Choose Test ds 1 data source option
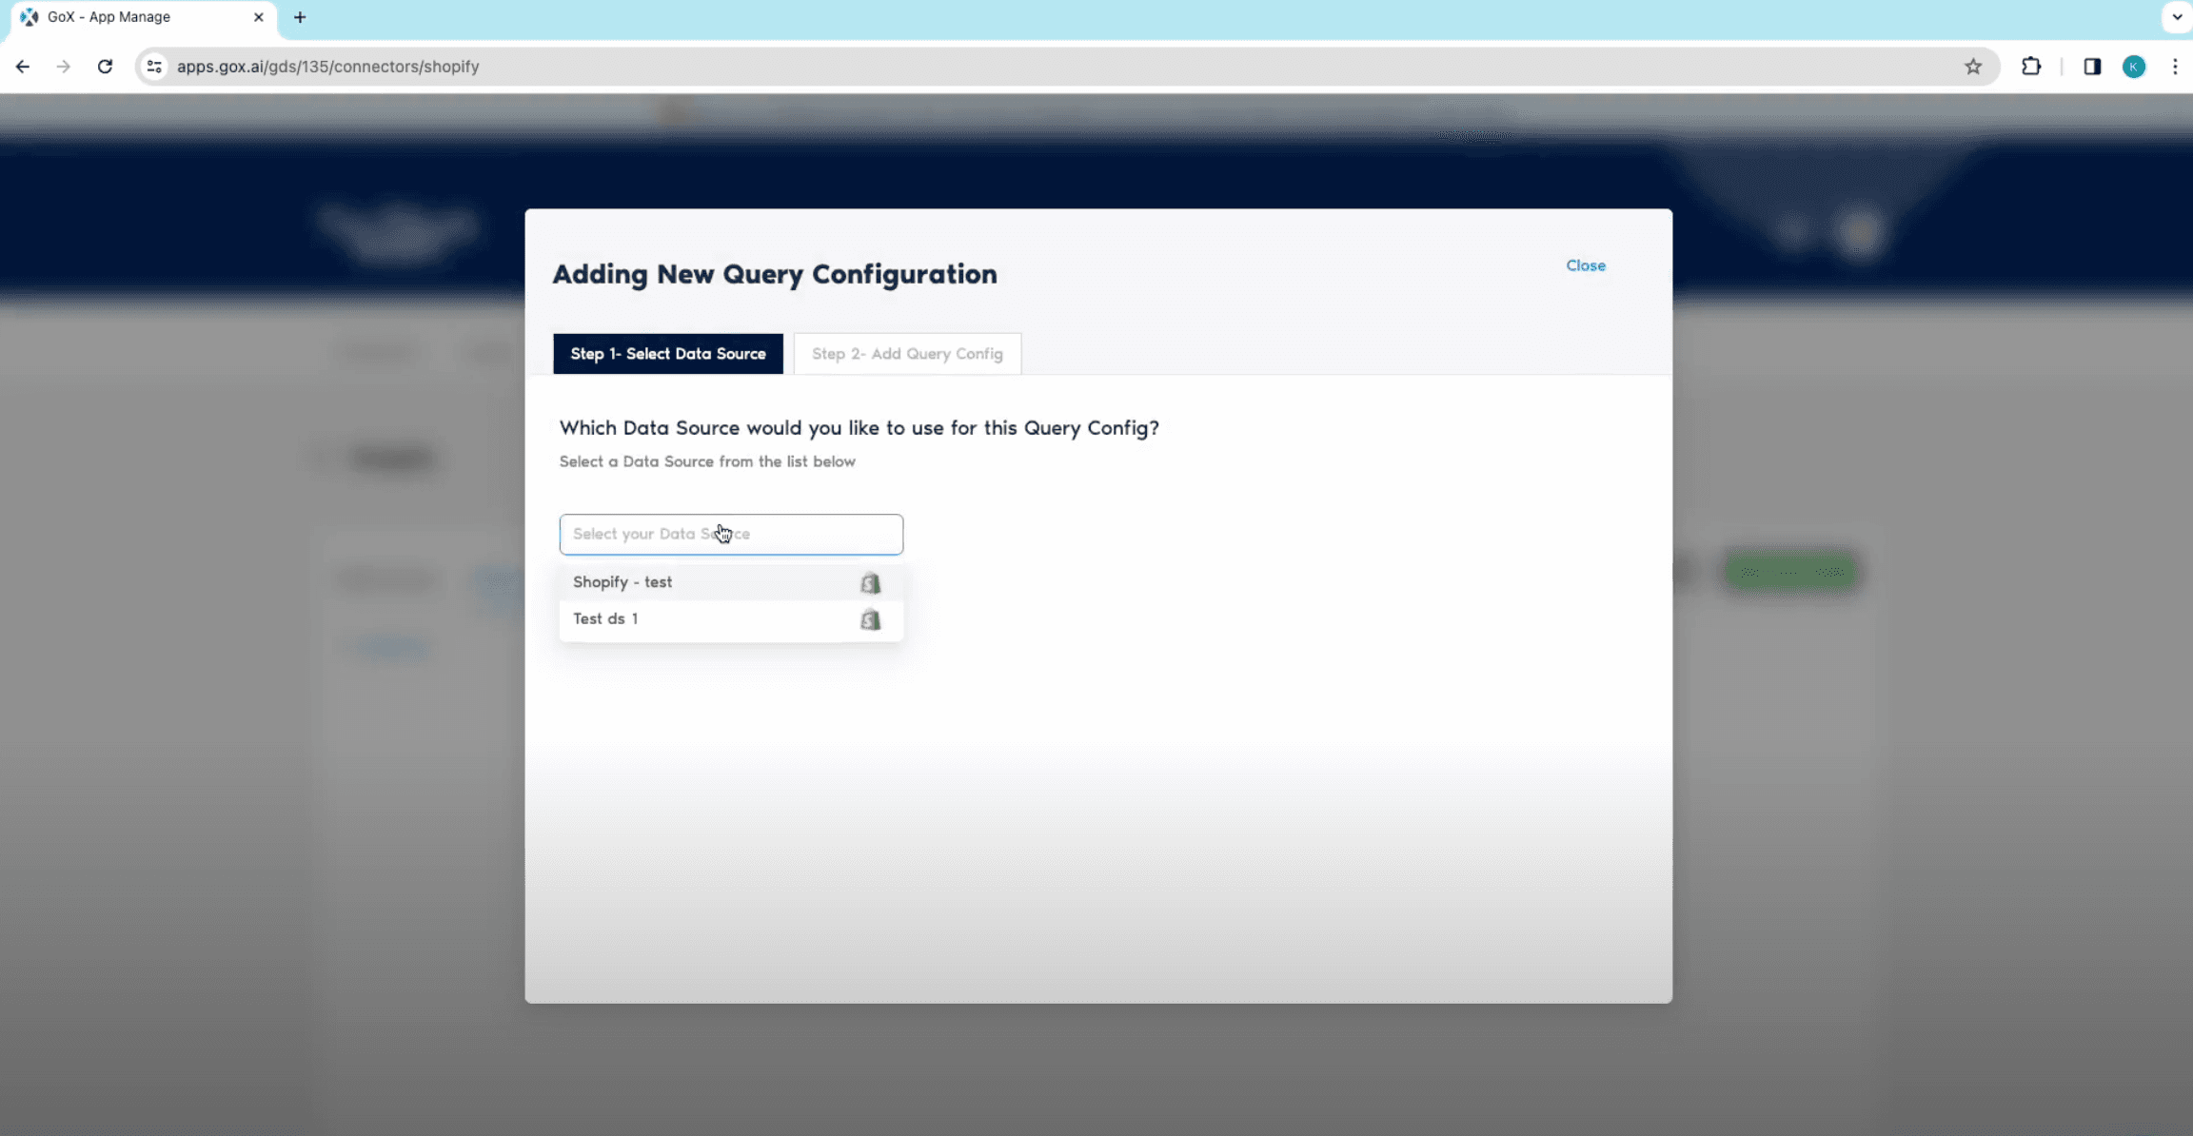Image resolution: width=2193 pixels, height=1136 pixels. click(x=605, y=619)
